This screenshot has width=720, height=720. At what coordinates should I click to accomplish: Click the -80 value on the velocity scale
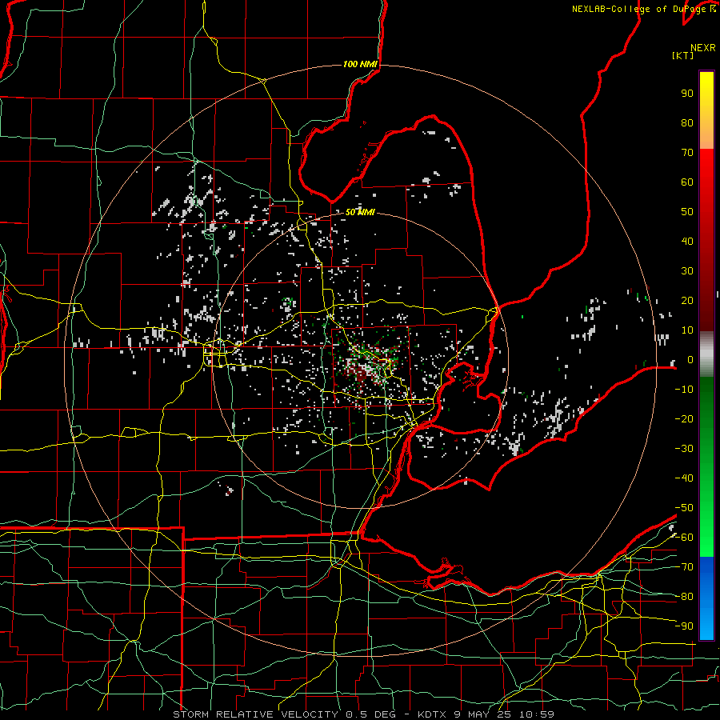(684, 597)
